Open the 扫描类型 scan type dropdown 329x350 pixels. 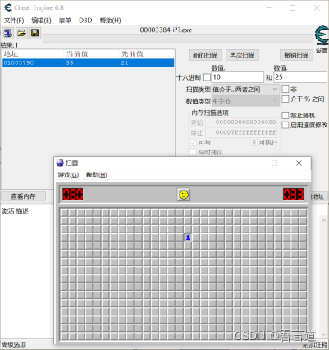click(245, 90)
